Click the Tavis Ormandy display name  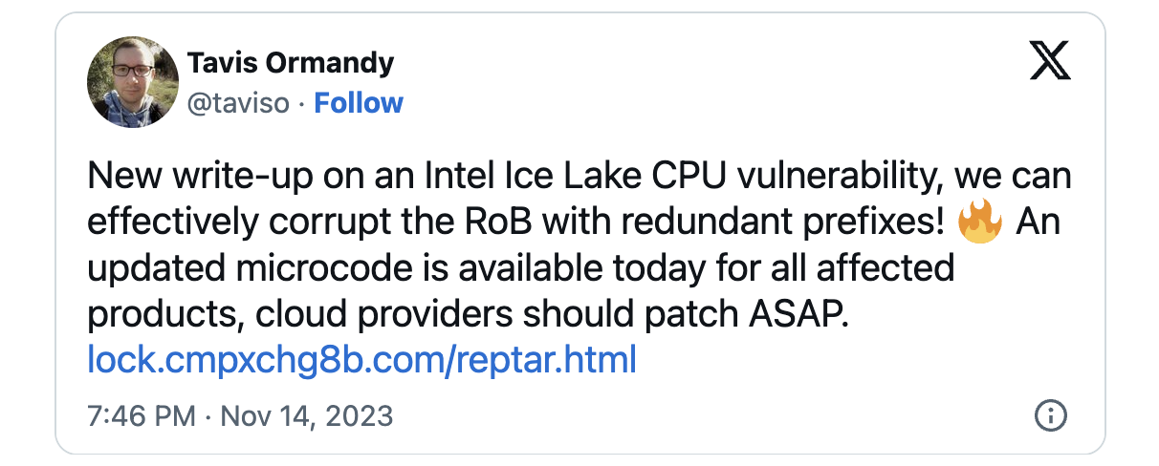[x=291, y=64]
